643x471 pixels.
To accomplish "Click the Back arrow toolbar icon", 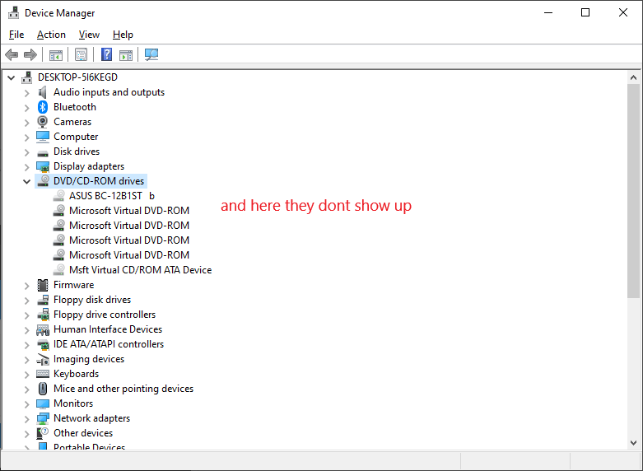I will [x=12, y=54].
